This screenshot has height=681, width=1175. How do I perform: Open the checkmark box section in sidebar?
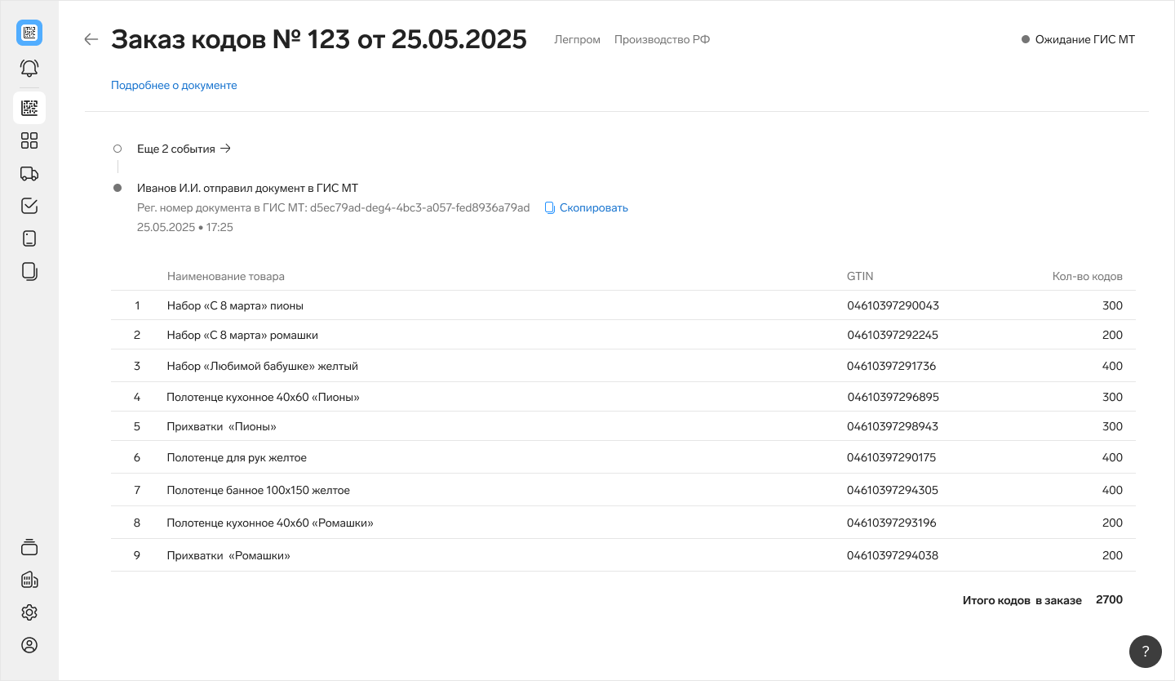click(x=29, y=206)
